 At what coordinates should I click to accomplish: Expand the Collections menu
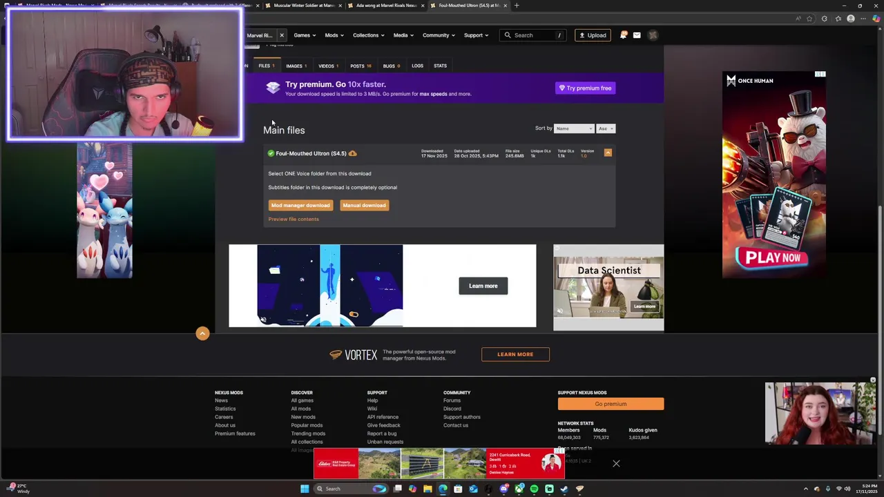point(369,35)
